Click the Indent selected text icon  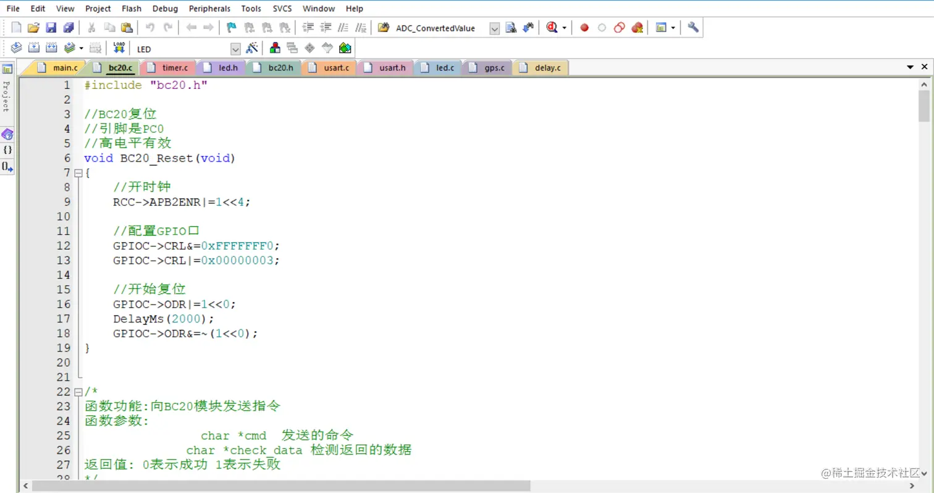pyautogui.click(x=308, y=28)
